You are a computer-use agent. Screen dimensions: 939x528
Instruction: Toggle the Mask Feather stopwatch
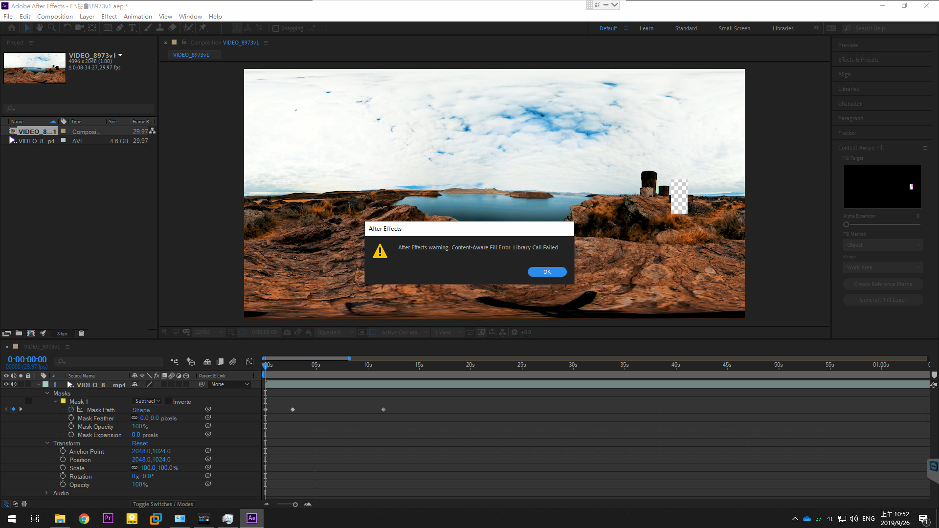click(x=71, y=418)
